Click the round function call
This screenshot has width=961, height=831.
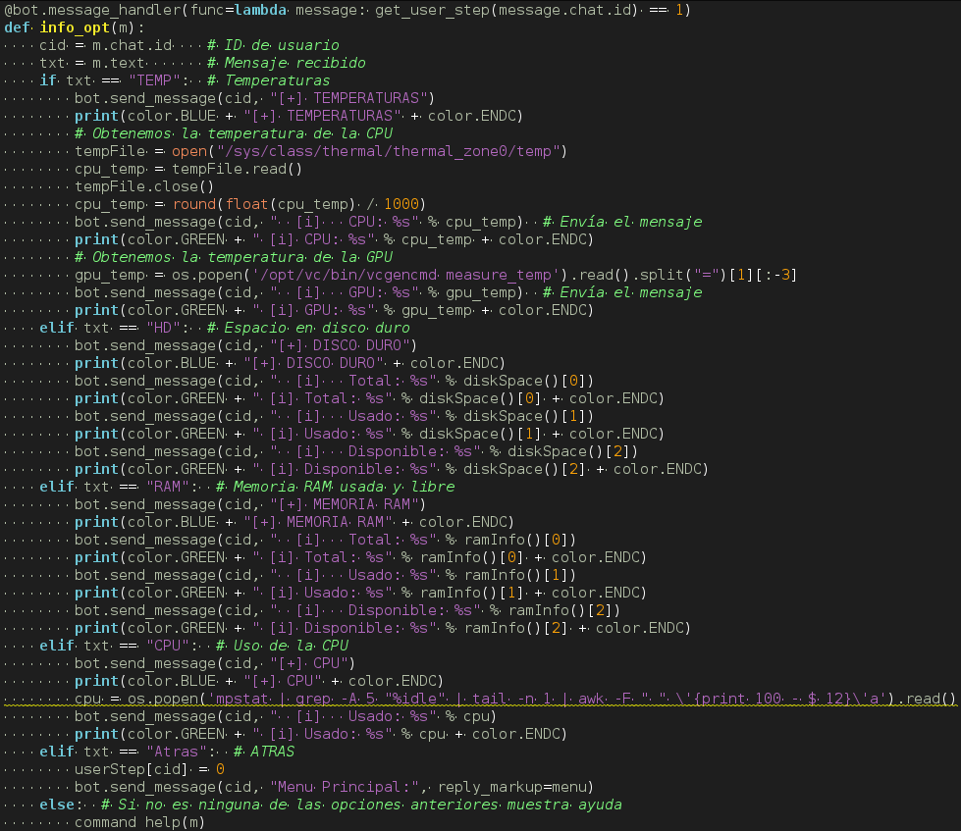(x=194, y=204)
